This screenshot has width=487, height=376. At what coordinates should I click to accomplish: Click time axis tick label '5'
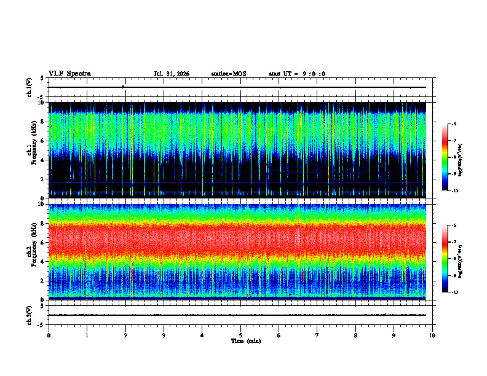tap(240, 335)
